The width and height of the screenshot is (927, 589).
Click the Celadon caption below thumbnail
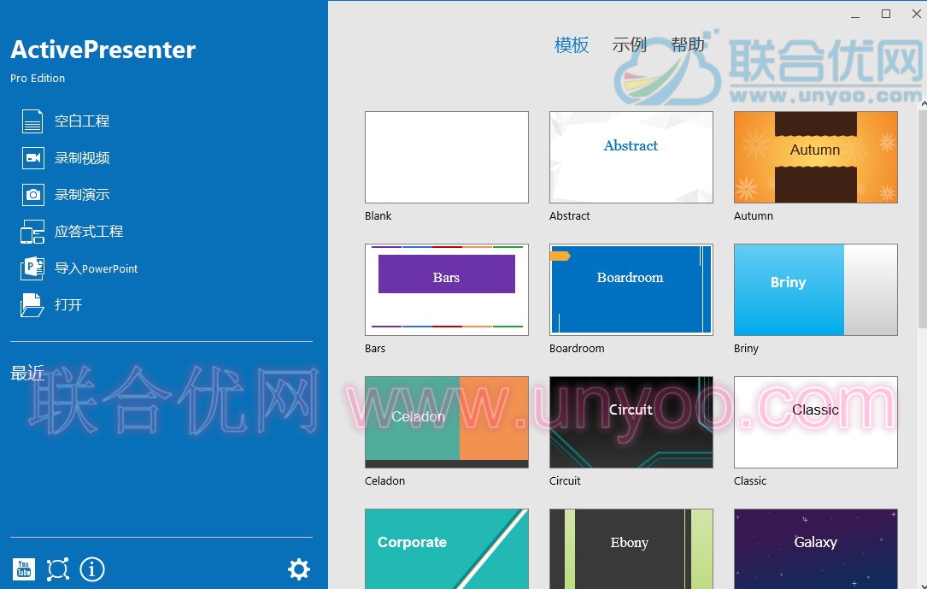[x=384, y=480]
